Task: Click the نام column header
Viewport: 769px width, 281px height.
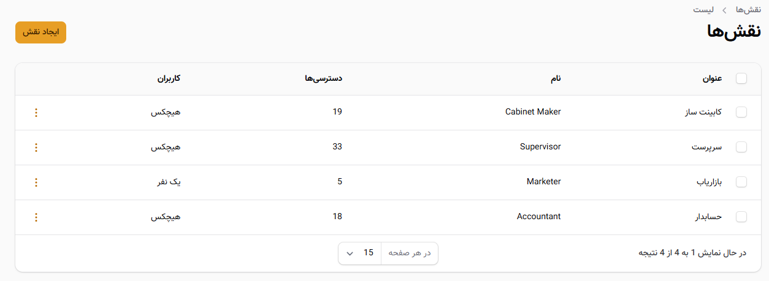Action: click(555, 78)
